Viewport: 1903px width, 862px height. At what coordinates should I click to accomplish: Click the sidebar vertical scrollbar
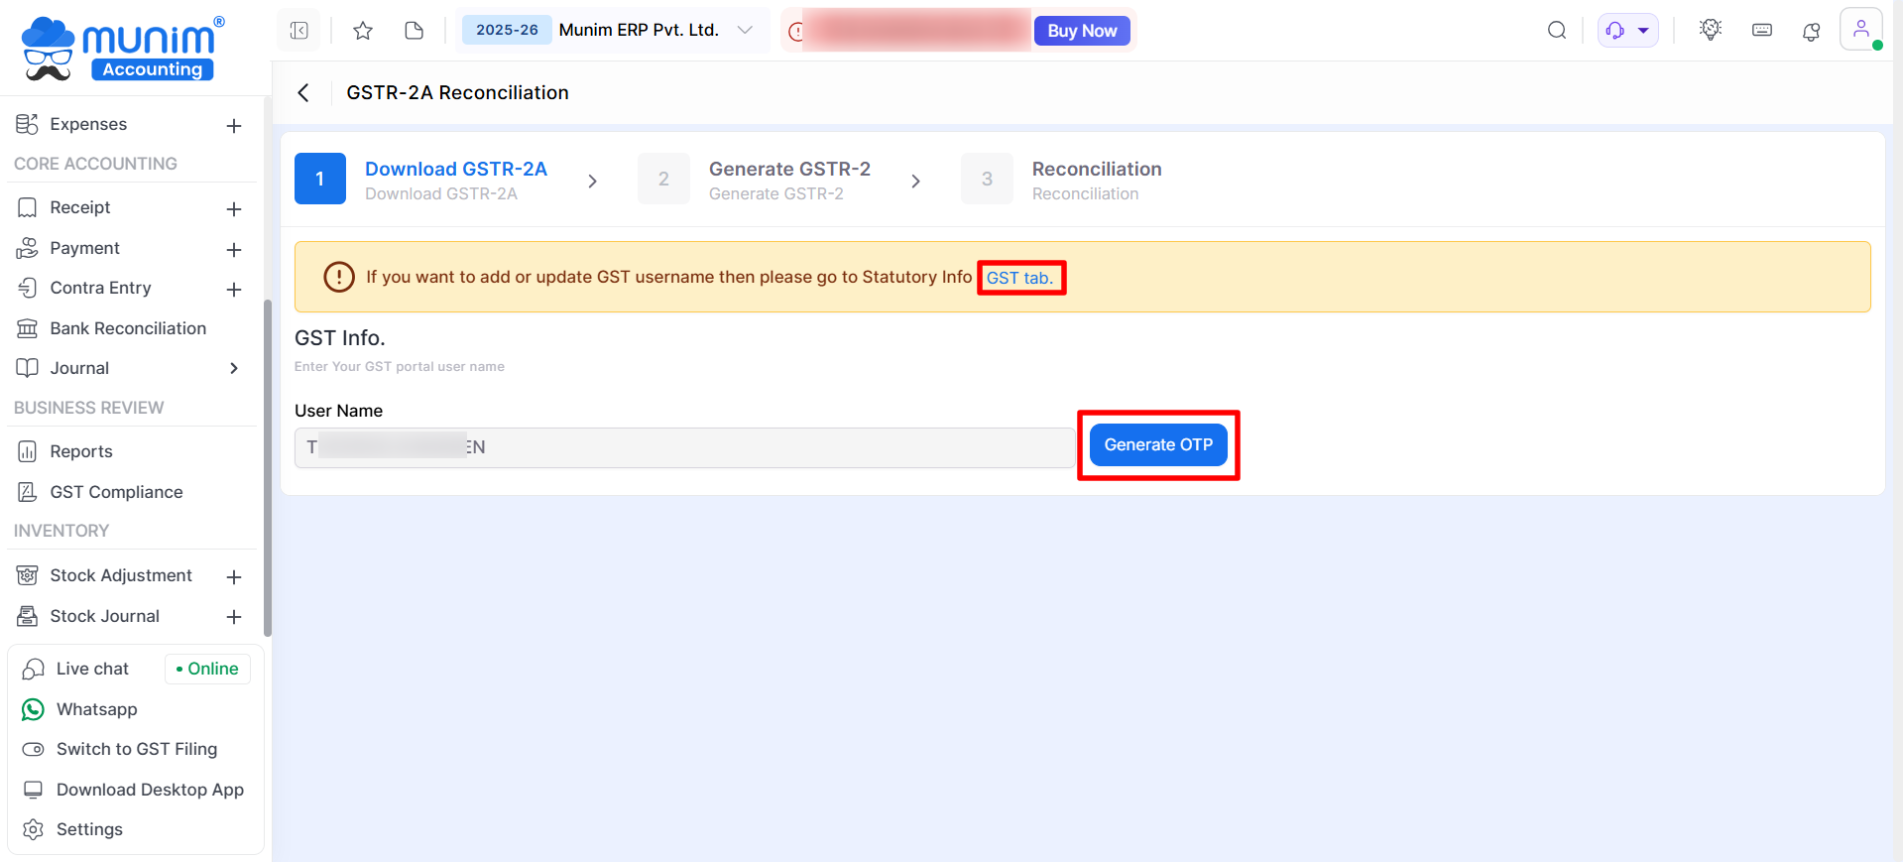pyautogui.click(x=267, y=466)
